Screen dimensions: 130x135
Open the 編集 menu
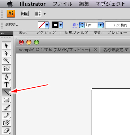click(x=84, y=4)
